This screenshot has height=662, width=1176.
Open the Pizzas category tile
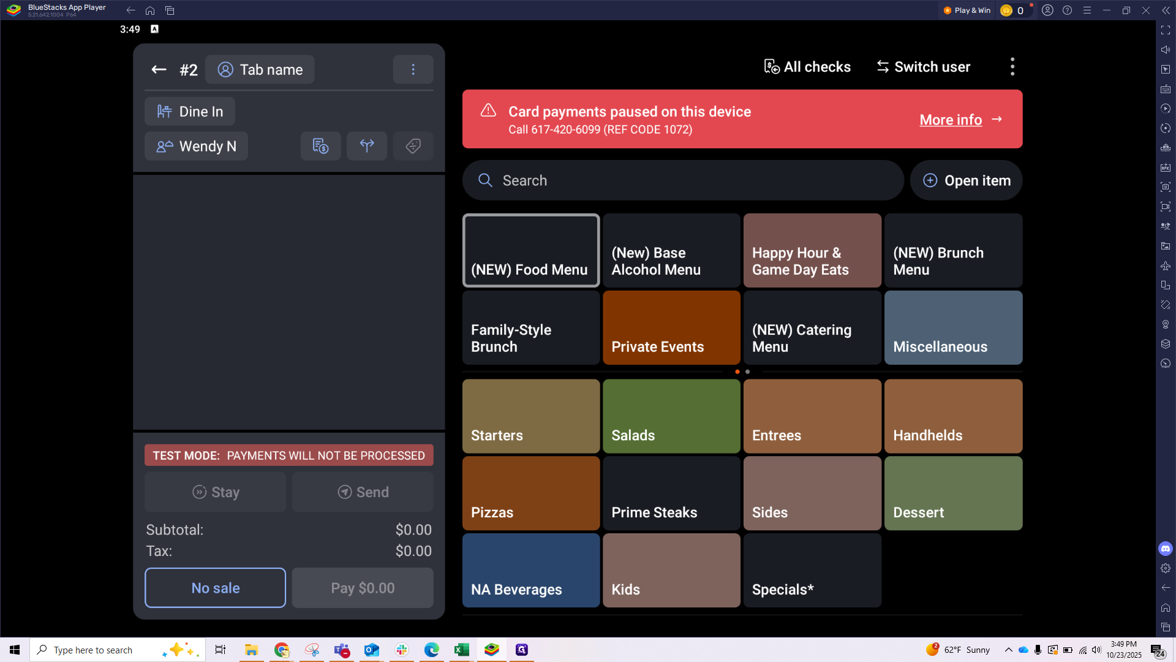point(530,493)
